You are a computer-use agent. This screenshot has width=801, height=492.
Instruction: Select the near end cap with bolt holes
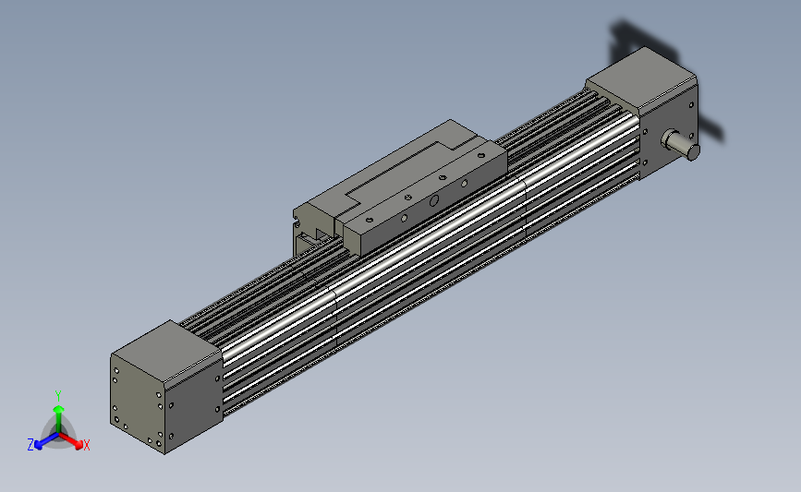click(x=166, y=387)
